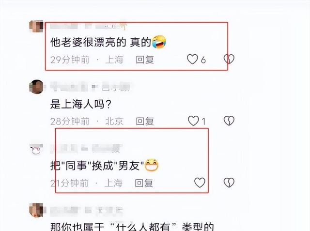
Task: Reply to the 他老婆很漂亮的 comment
Action: point(145,60)
